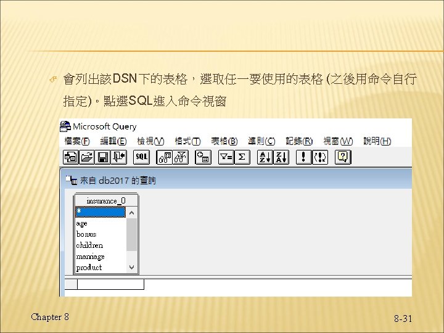The image size is (444, 333).
Task: Toggle Show/Hide Criteria toolbar icon
Action: pos(180,157)
